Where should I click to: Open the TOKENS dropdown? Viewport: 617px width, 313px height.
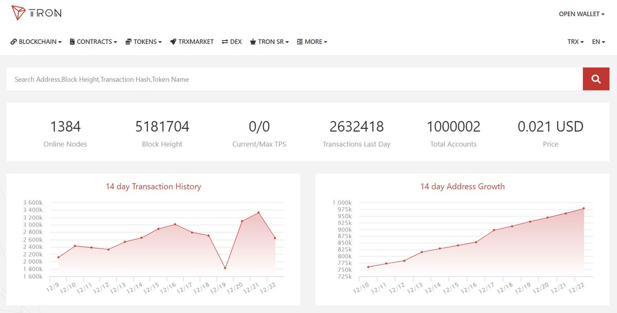tap(143, 42)
